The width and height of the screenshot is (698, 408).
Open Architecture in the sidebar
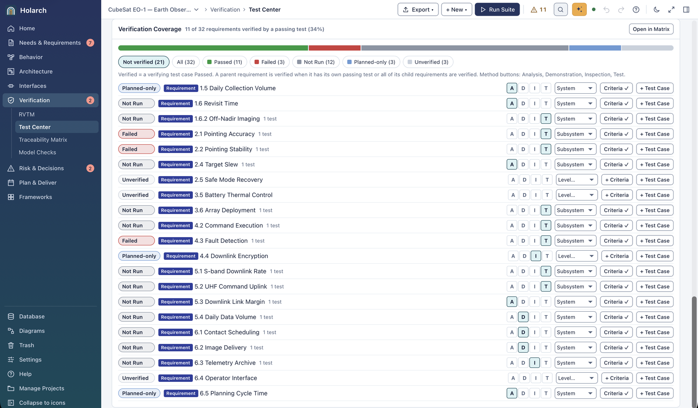click(51, 71)
